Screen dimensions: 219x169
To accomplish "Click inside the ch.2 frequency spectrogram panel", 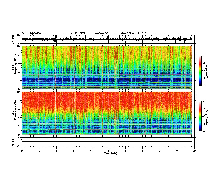I will (107, 113).
